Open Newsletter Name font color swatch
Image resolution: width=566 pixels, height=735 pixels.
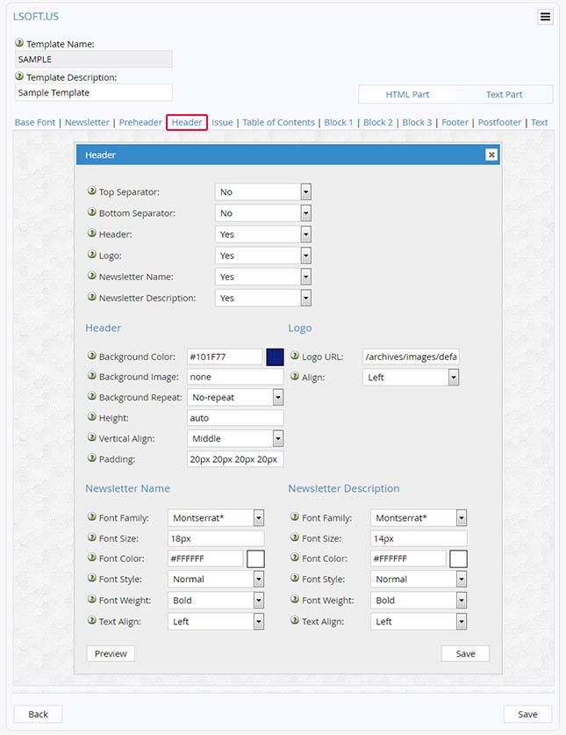[x=256, y=558]
